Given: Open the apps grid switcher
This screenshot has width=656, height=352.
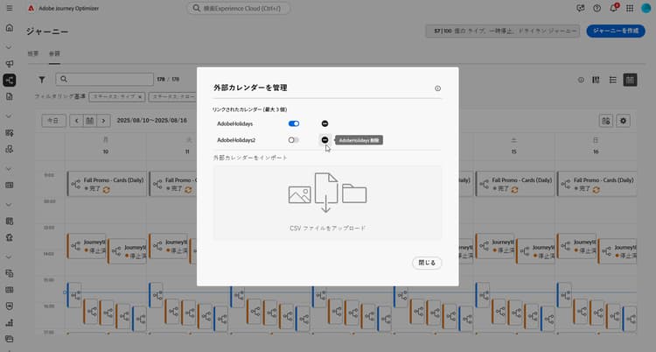Looking at the screenshot, I should click(630, 8).
